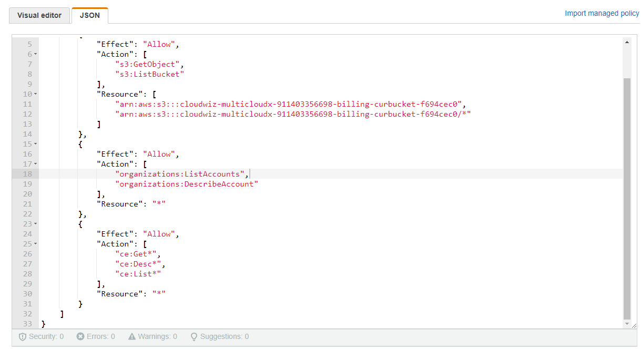
Task: Fold the statement block at line 23
Action: [35, 224]
